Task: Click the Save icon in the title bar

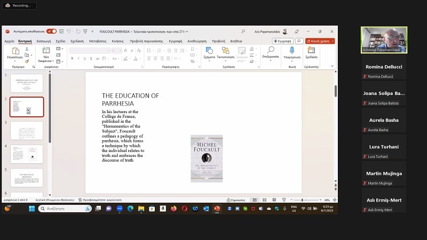Action: point(61,31)
